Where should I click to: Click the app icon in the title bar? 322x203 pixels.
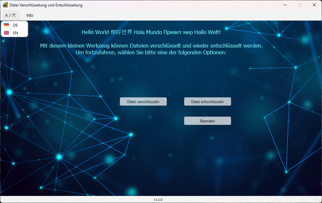[x=5, y=5]
